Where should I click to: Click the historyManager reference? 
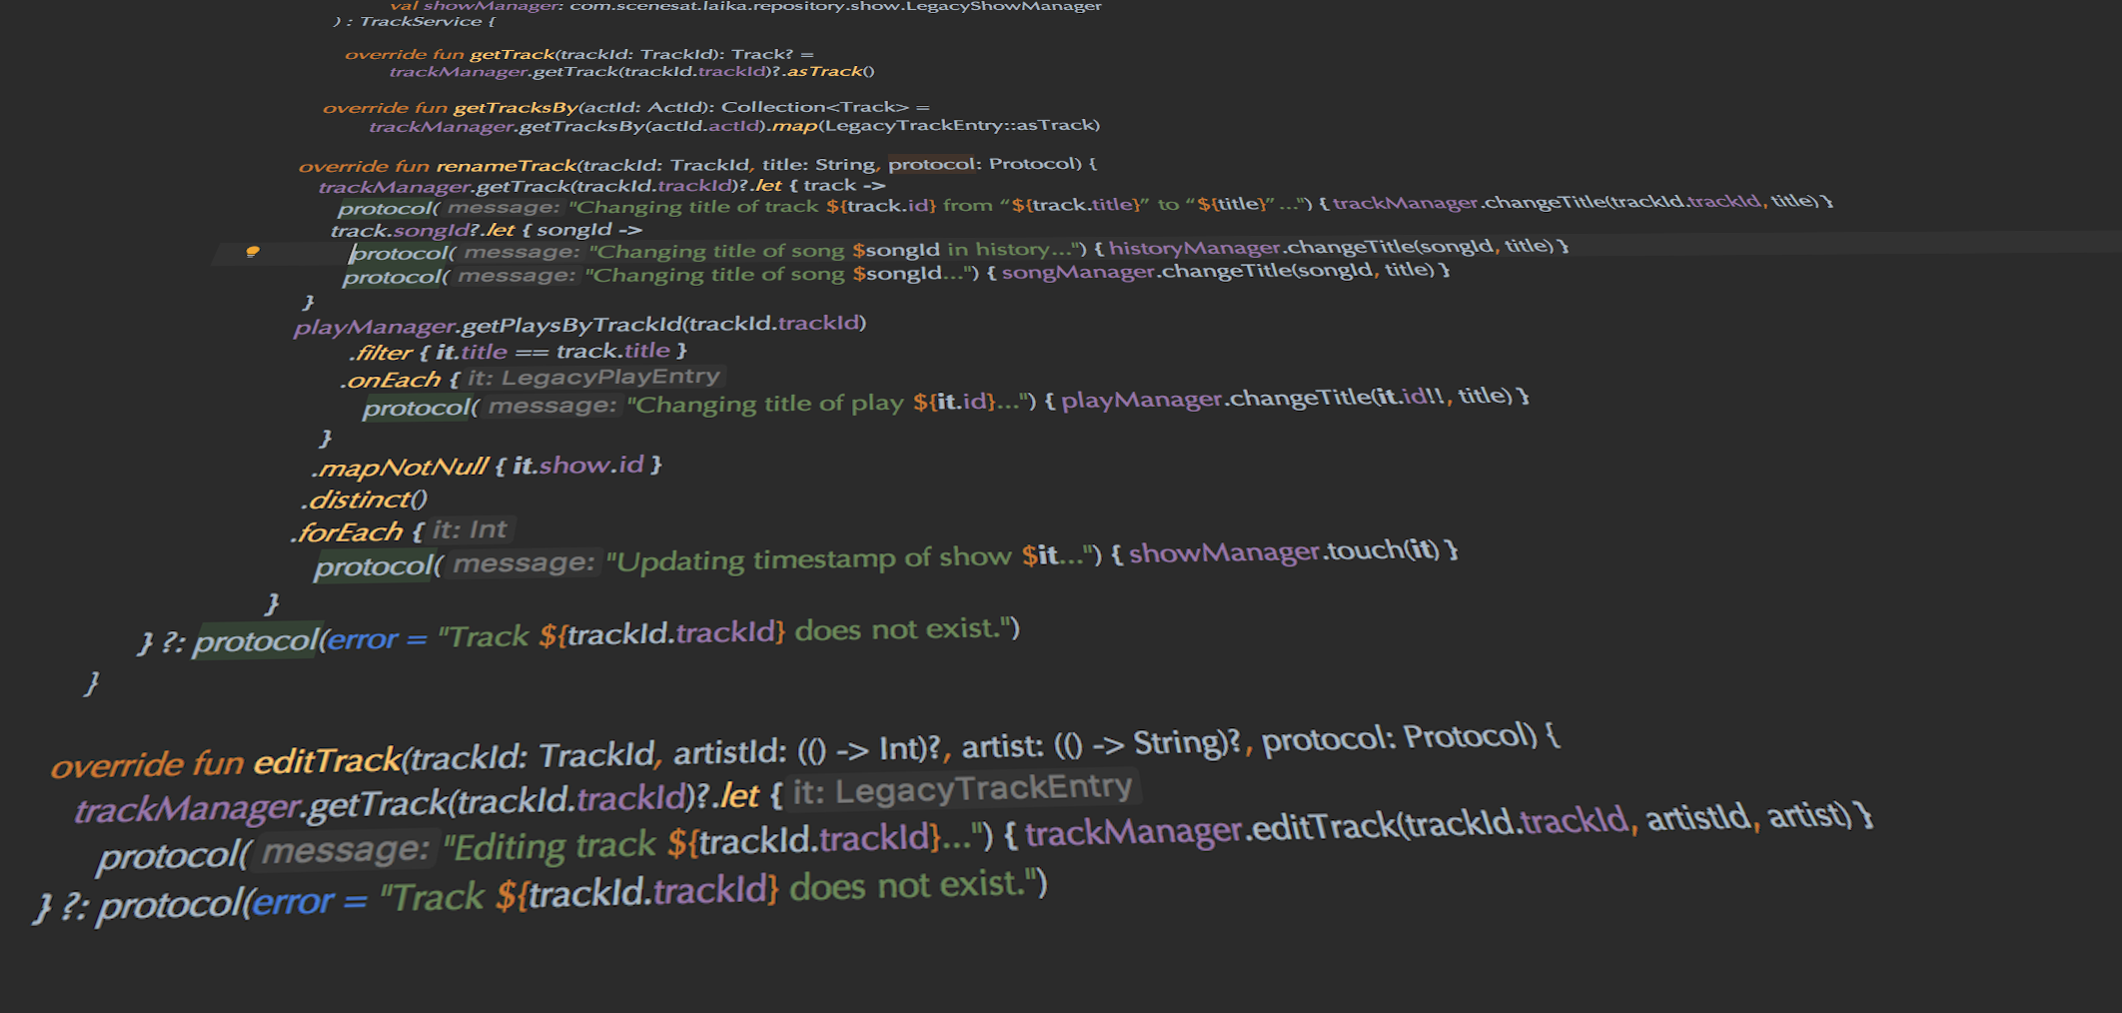1194,248
